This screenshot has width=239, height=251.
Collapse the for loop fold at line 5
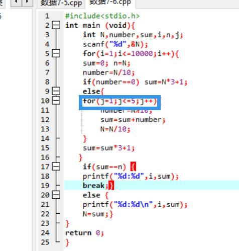(56, 54)
